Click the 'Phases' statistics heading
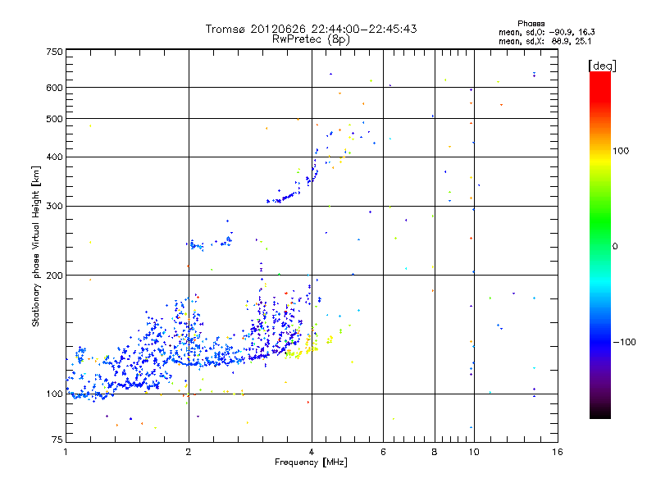 pyautogui.click(x=531, y=24)
